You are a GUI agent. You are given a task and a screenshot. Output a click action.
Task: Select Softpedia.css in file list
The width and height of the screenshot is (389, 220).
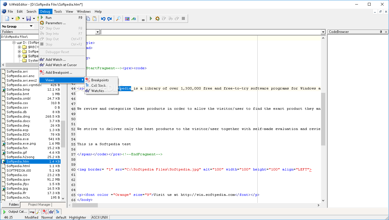[x=17, y=103]
